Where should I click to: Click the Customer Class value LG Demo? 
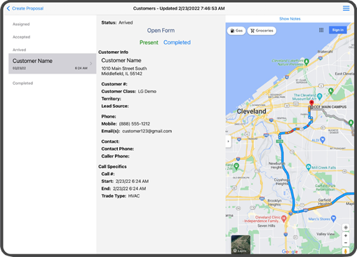(147, 91)
